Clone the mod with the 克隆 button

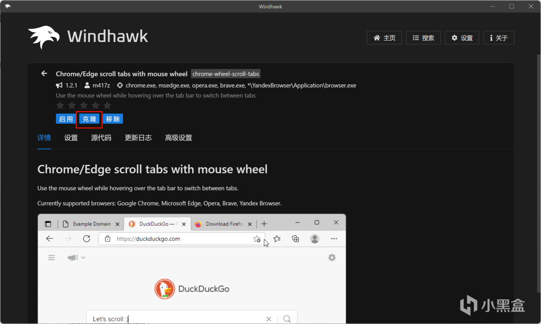click(89, 119)
